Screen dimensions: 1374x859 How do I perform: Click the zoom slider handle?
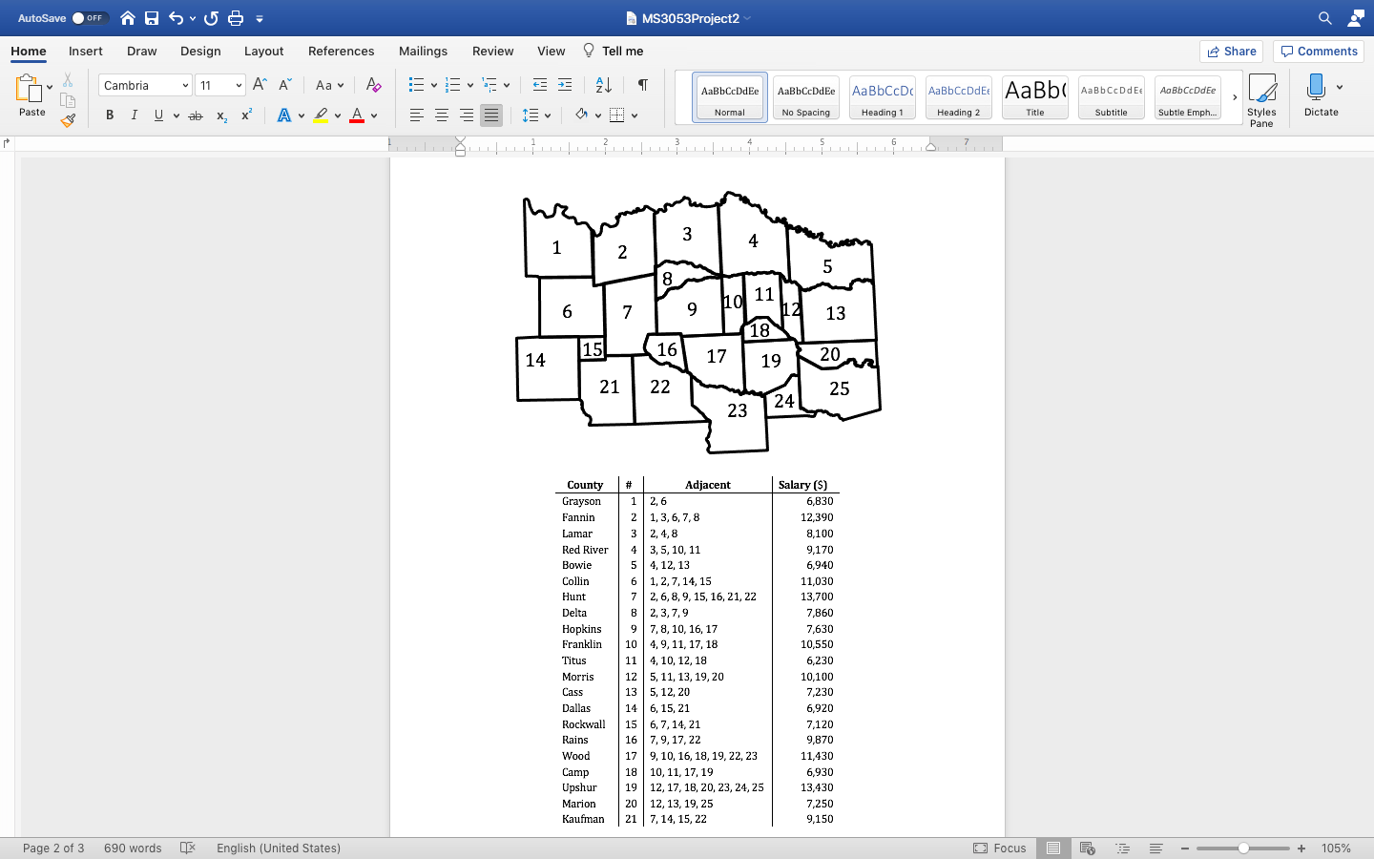click(x=1243, y=848)
